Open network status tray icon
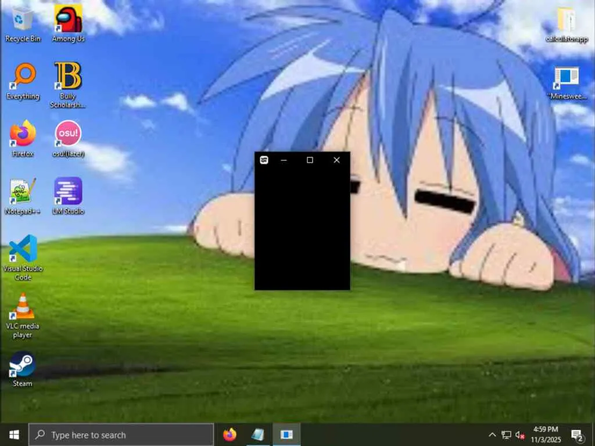 click(x=506, y=435)
